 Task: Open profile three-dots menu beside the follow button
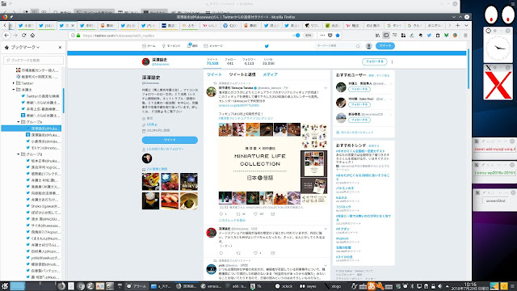[x=392, y=61]
